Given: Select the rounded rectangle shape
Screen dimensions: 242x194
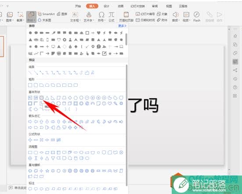Looking at the screenshot, I should click(x=36, y=85).
